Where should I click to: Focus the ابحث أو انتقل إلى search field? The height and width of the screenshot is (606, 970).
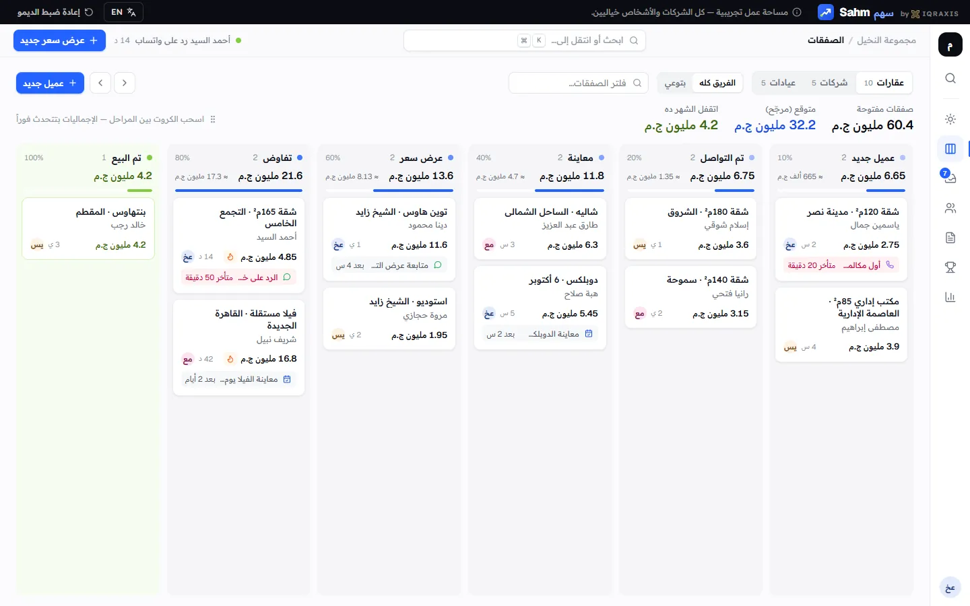tap(525, 40)
